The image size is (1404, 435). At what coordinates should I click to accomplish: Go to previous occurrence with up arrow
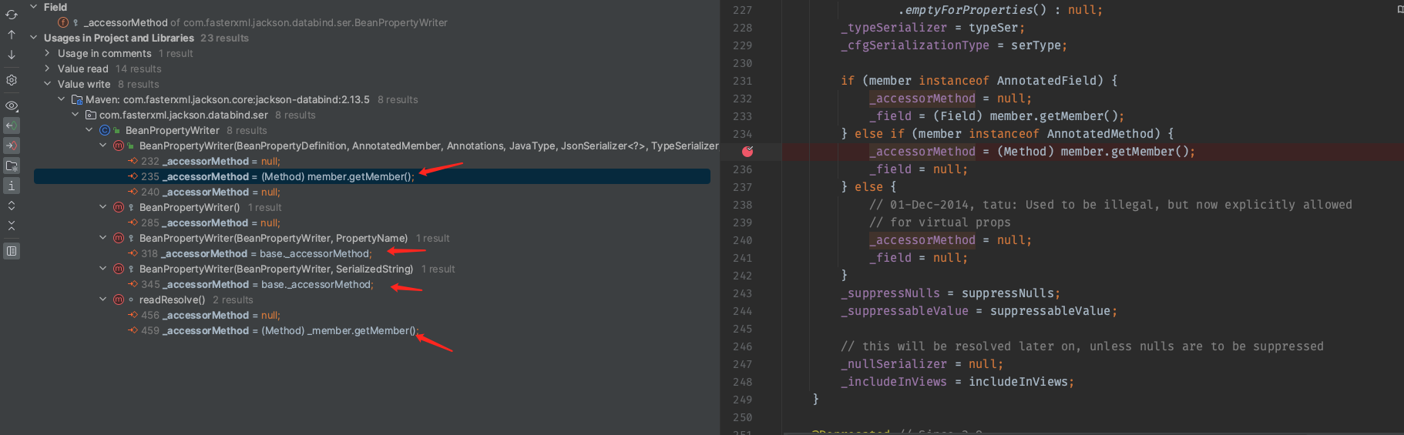click(x=12, y=35)
